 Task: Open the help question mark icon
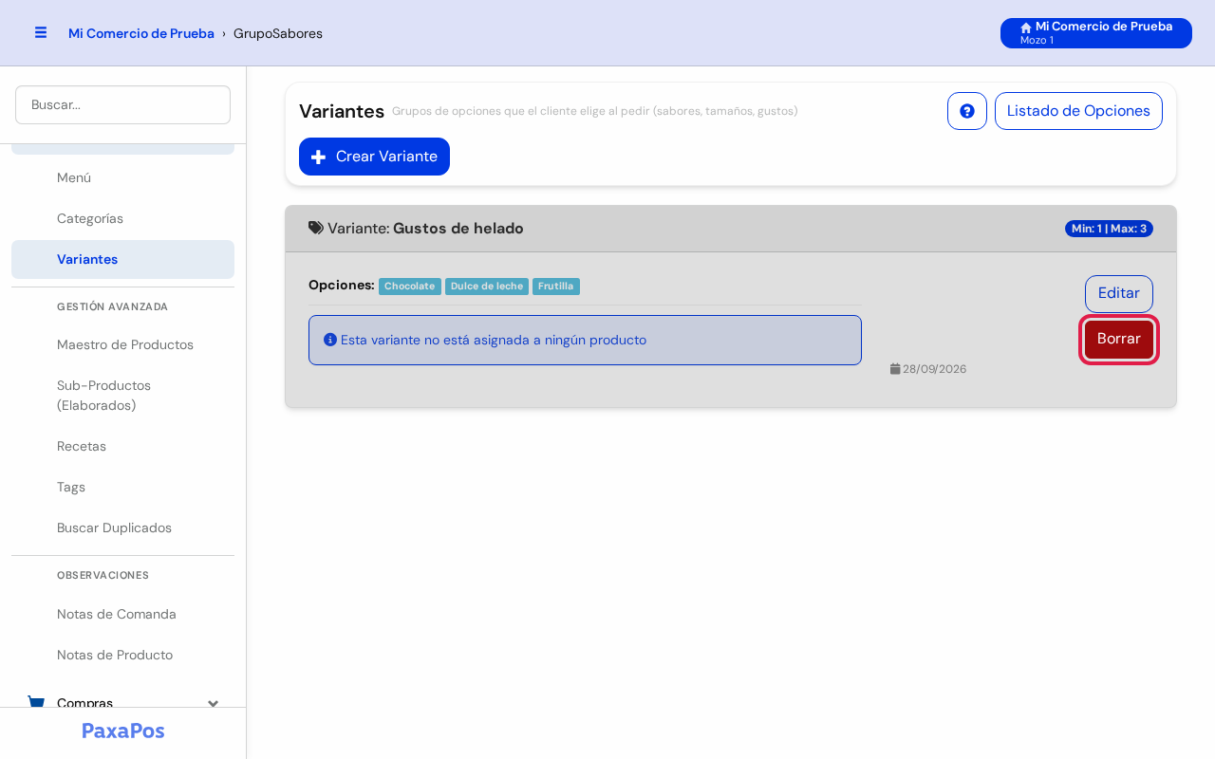click(x=967, y=111)
